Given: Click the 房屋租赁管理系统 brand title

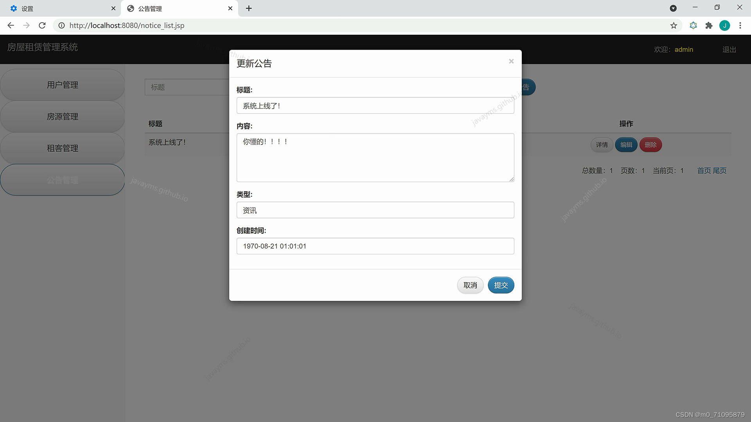Looking at the screenshot, I should pyautogui.click(x=42, y=47).
